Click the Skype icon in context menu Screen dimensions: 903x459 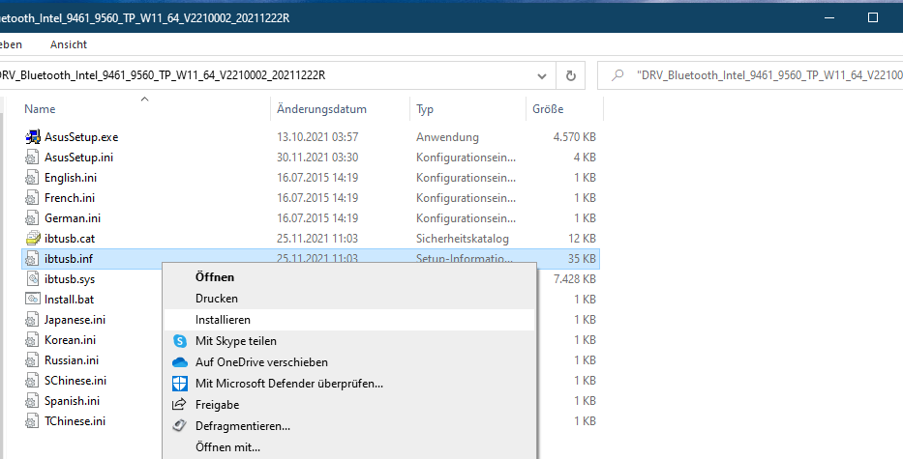click(x=180, y=341)
